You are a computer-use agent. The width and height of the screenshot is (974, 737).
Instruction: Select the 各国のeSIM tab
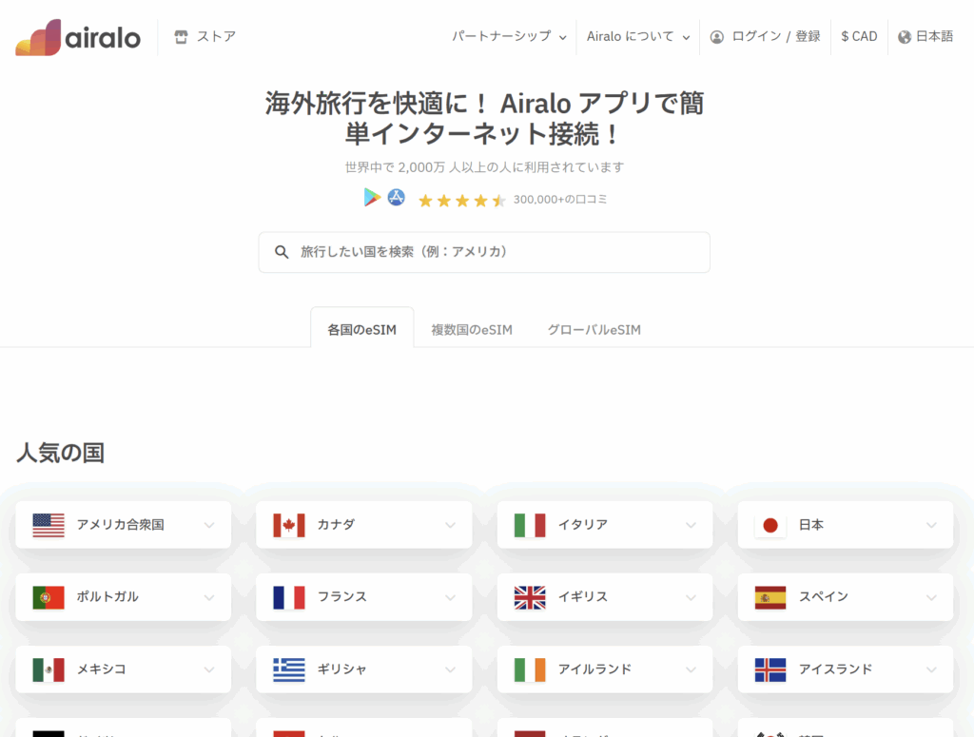(x=361, y=330)
